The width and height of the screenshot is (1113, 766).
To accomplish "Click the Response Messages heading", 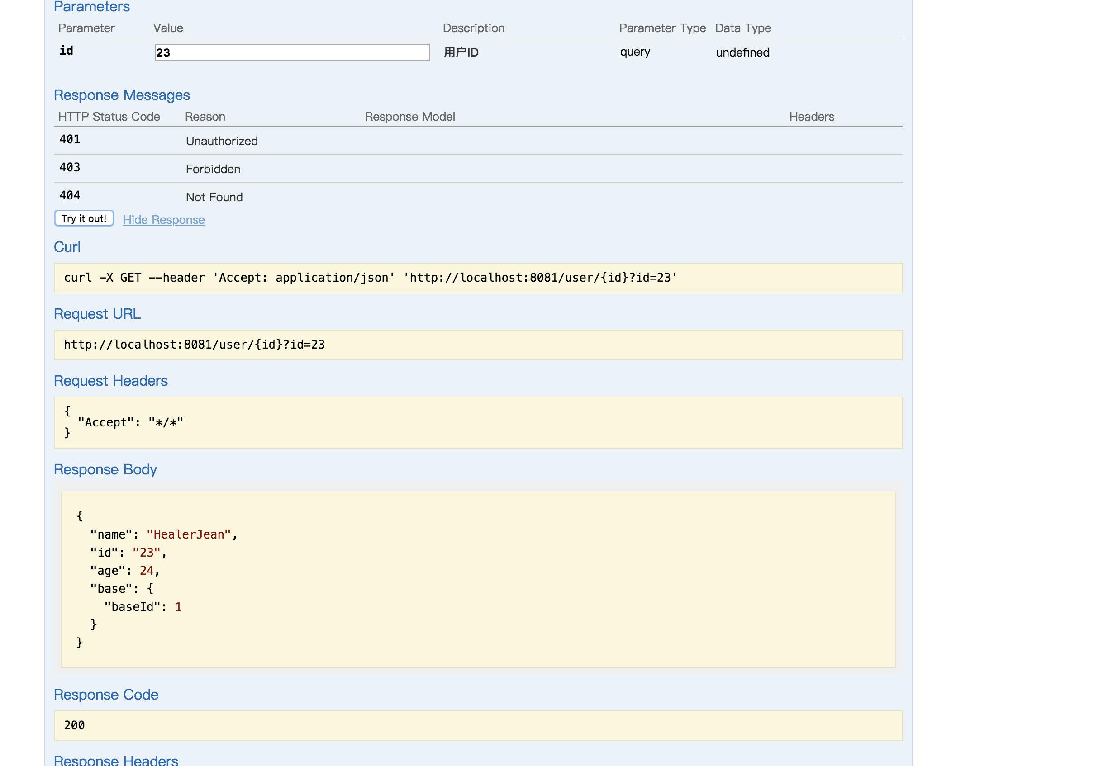I will click(x=121, y=95).
